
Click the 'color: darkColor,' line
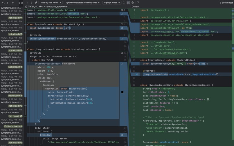[48, 74]
